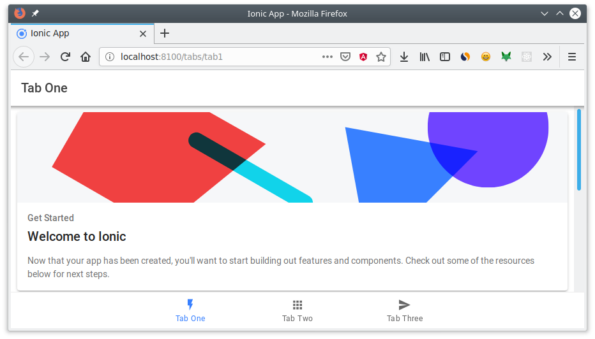Go forward using the forward arrow
The width and height of the screenshot is (595, 339).
tap(45, 57)
